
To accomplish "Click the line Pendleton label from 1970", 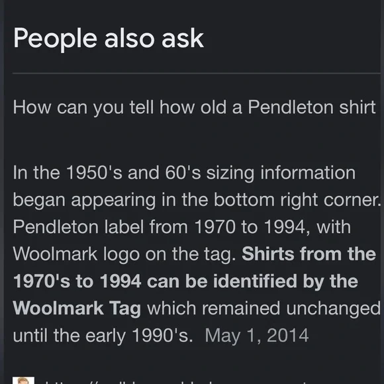I will pos(181,227).
